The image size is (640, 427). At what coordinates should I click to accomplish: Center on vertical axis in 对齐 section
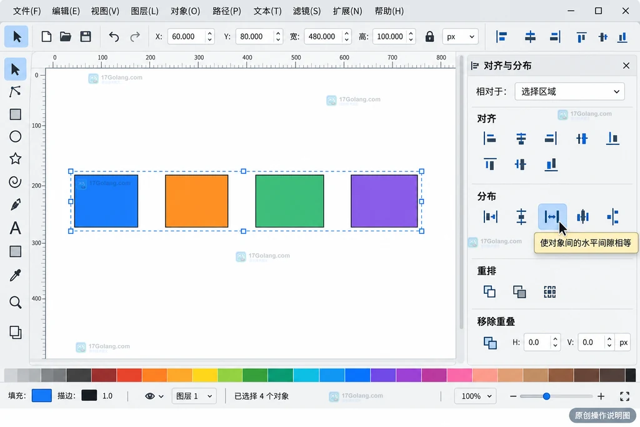coord(521,138)
